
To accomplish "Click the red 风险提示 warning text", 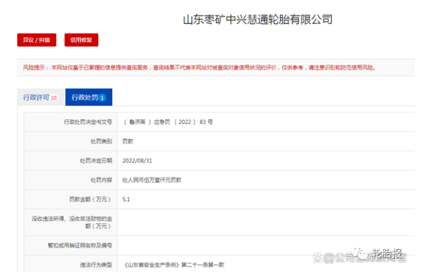I will pyautogui.click(x=199, y=68).
